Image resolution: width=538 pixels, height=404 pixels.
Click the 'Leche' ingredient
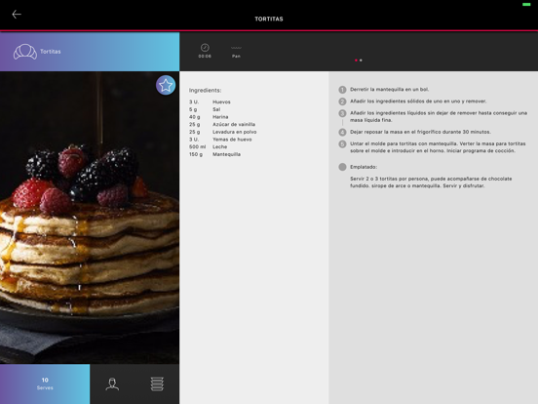tap(219, 147)
